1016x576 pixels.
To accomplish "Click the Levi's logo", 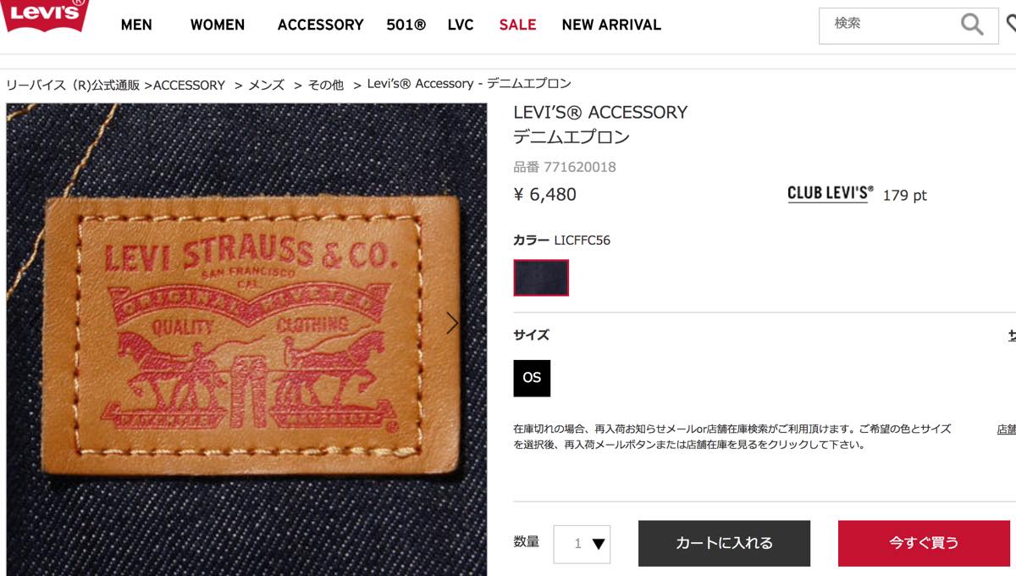I will pyautogui.click(x=44, y=15).
